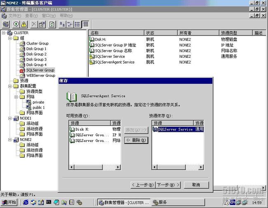This screenshot has height=208, width=268.
Task: Switch to list view
Action: pos(78,24)
